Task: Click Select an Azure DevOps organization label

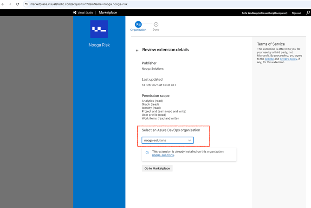Action: (171, 130)
